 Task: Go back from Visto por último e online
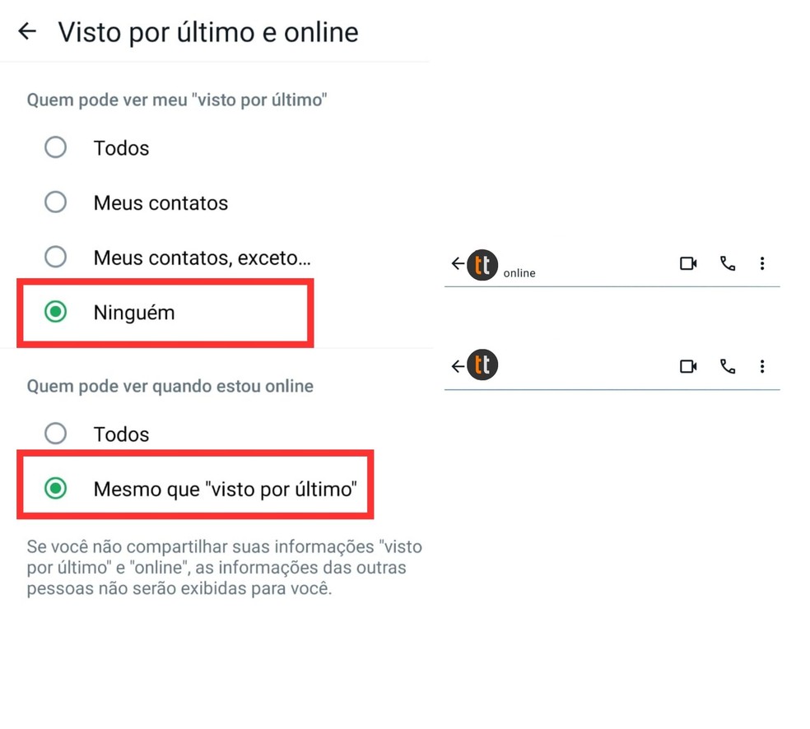tap(27, 31)
